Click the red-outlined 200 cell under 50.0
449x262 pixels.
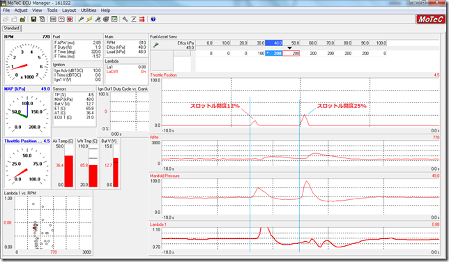[291, 53]
